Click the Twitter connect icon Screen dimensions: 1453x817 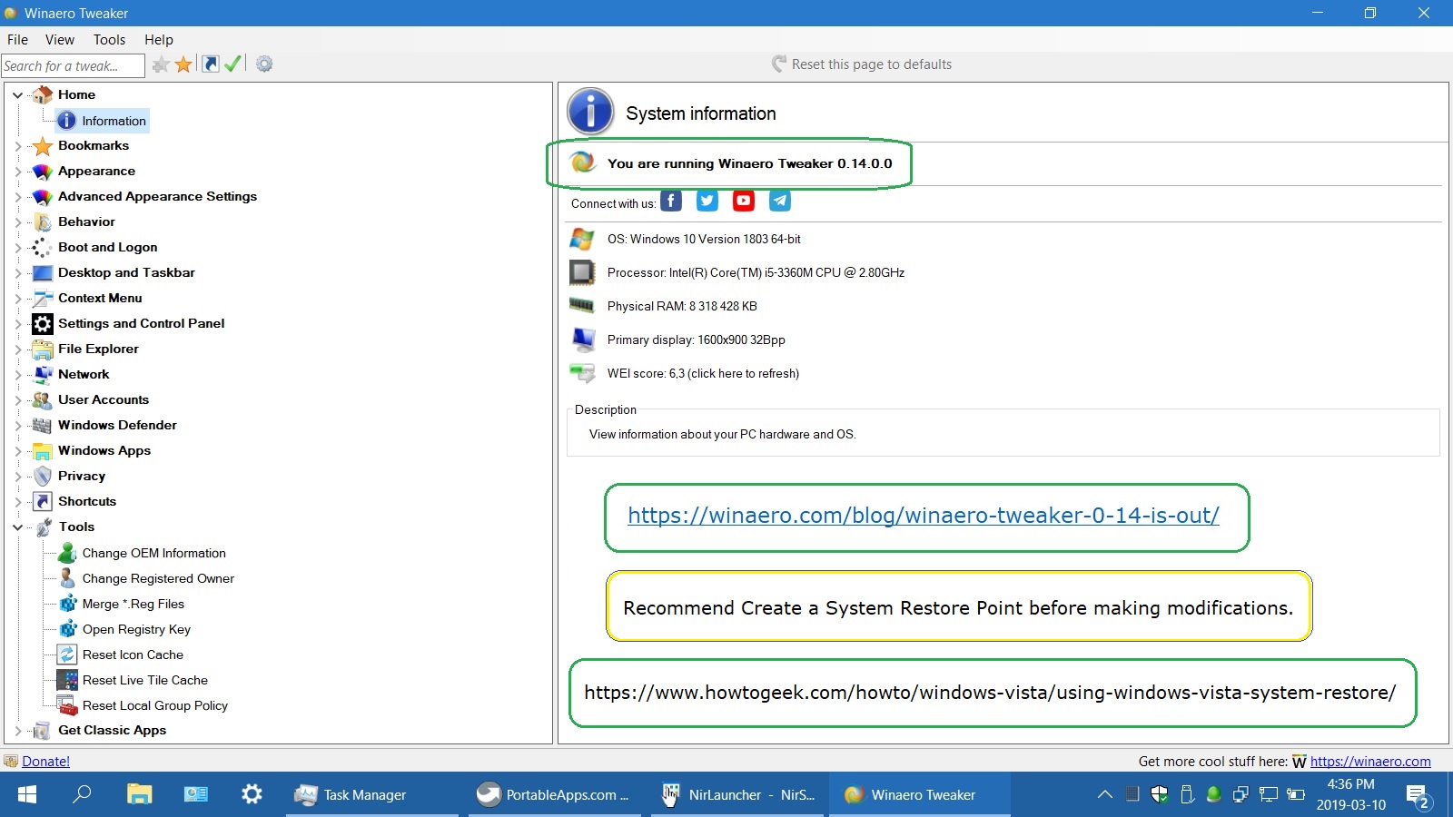[x=707, y=202]
